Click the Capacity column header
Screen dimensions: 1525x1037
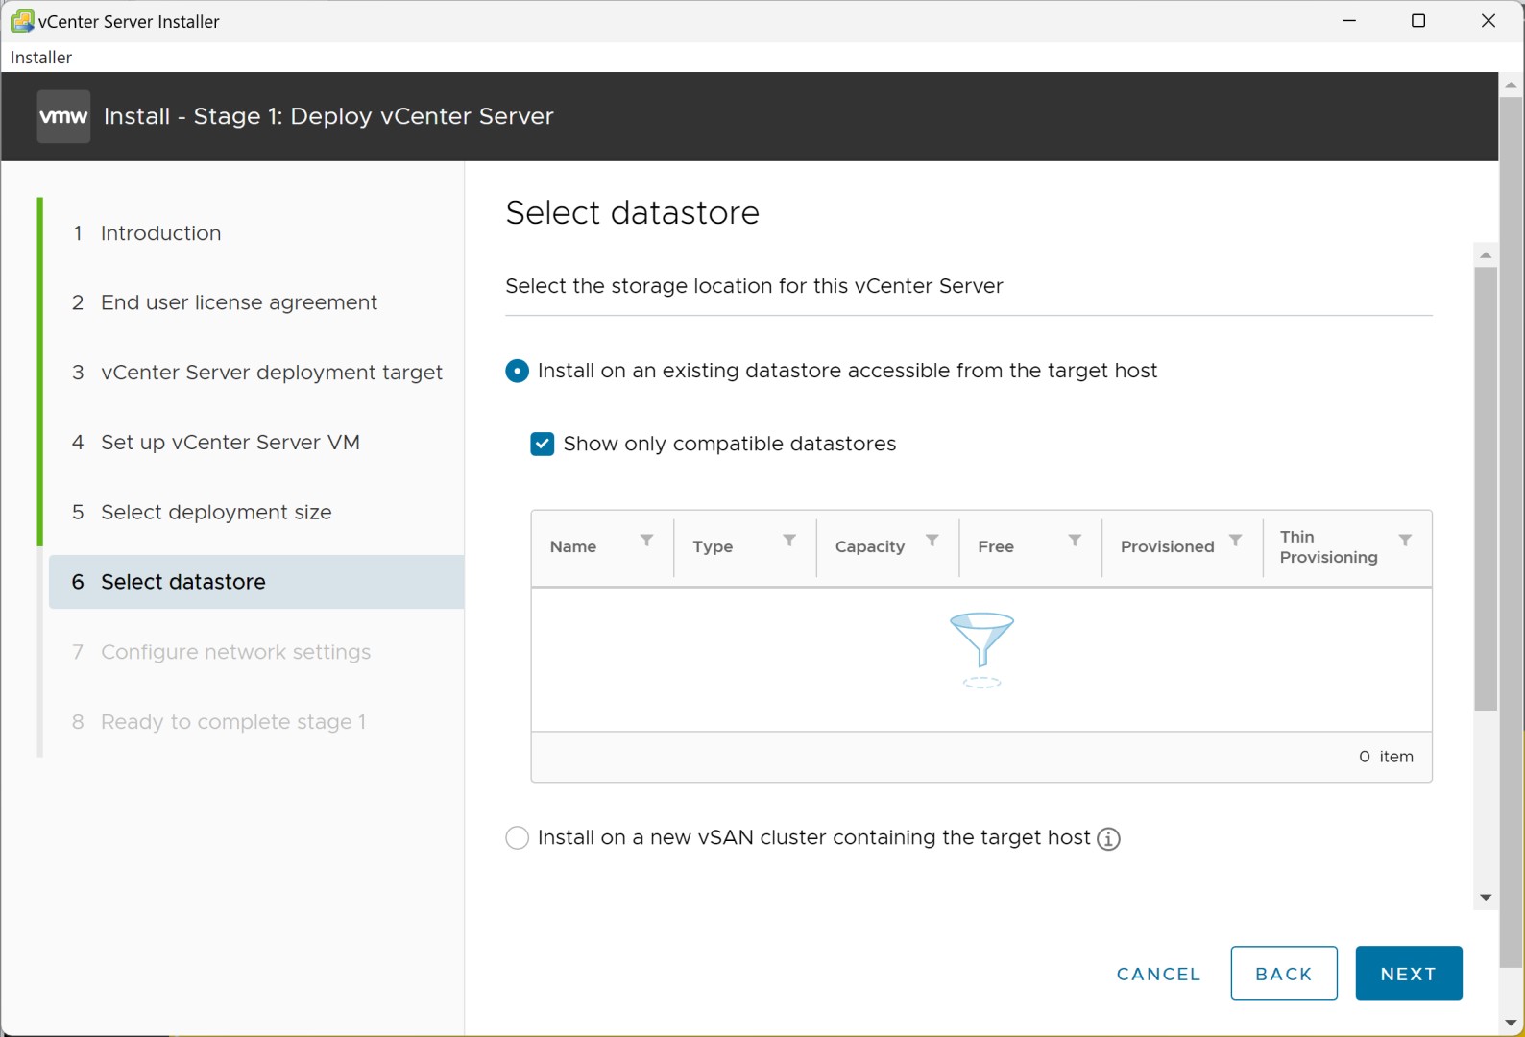point(870,546)
